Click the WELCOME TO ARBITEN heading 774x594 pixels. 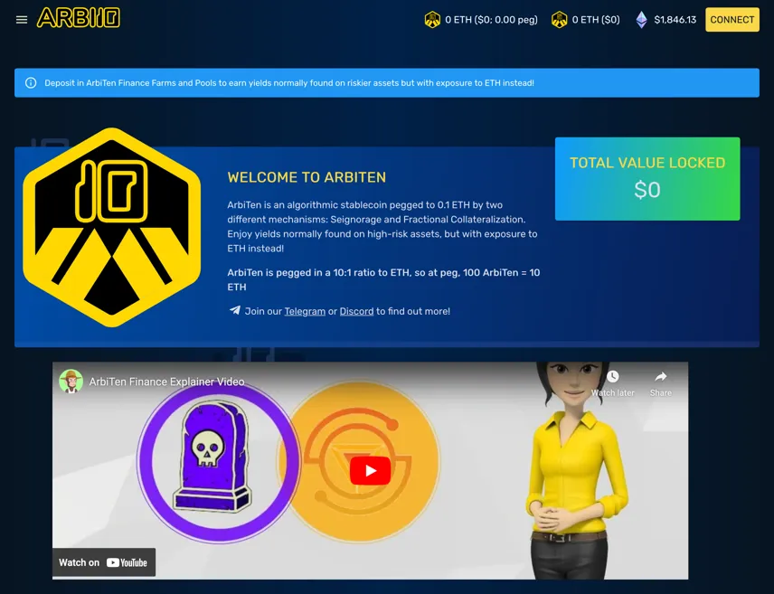[x=307, y=177]
